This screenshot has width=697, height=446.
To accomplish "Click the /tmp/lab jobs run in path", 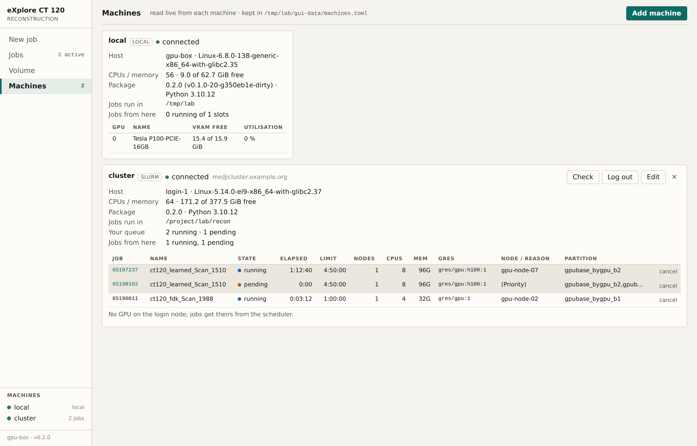I will 180,104.
